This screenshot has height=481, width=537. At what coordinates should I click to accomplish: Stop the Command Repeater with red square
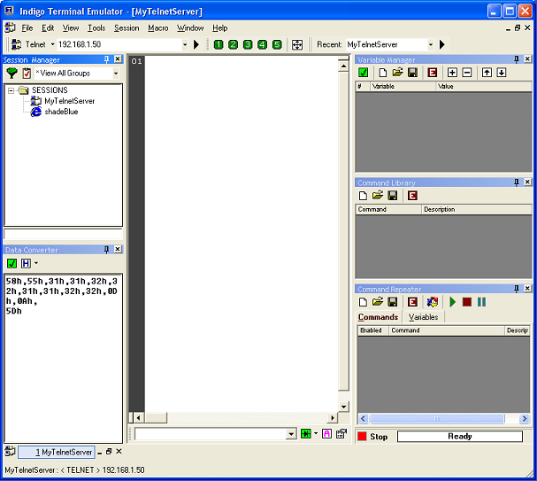(467, 302)
